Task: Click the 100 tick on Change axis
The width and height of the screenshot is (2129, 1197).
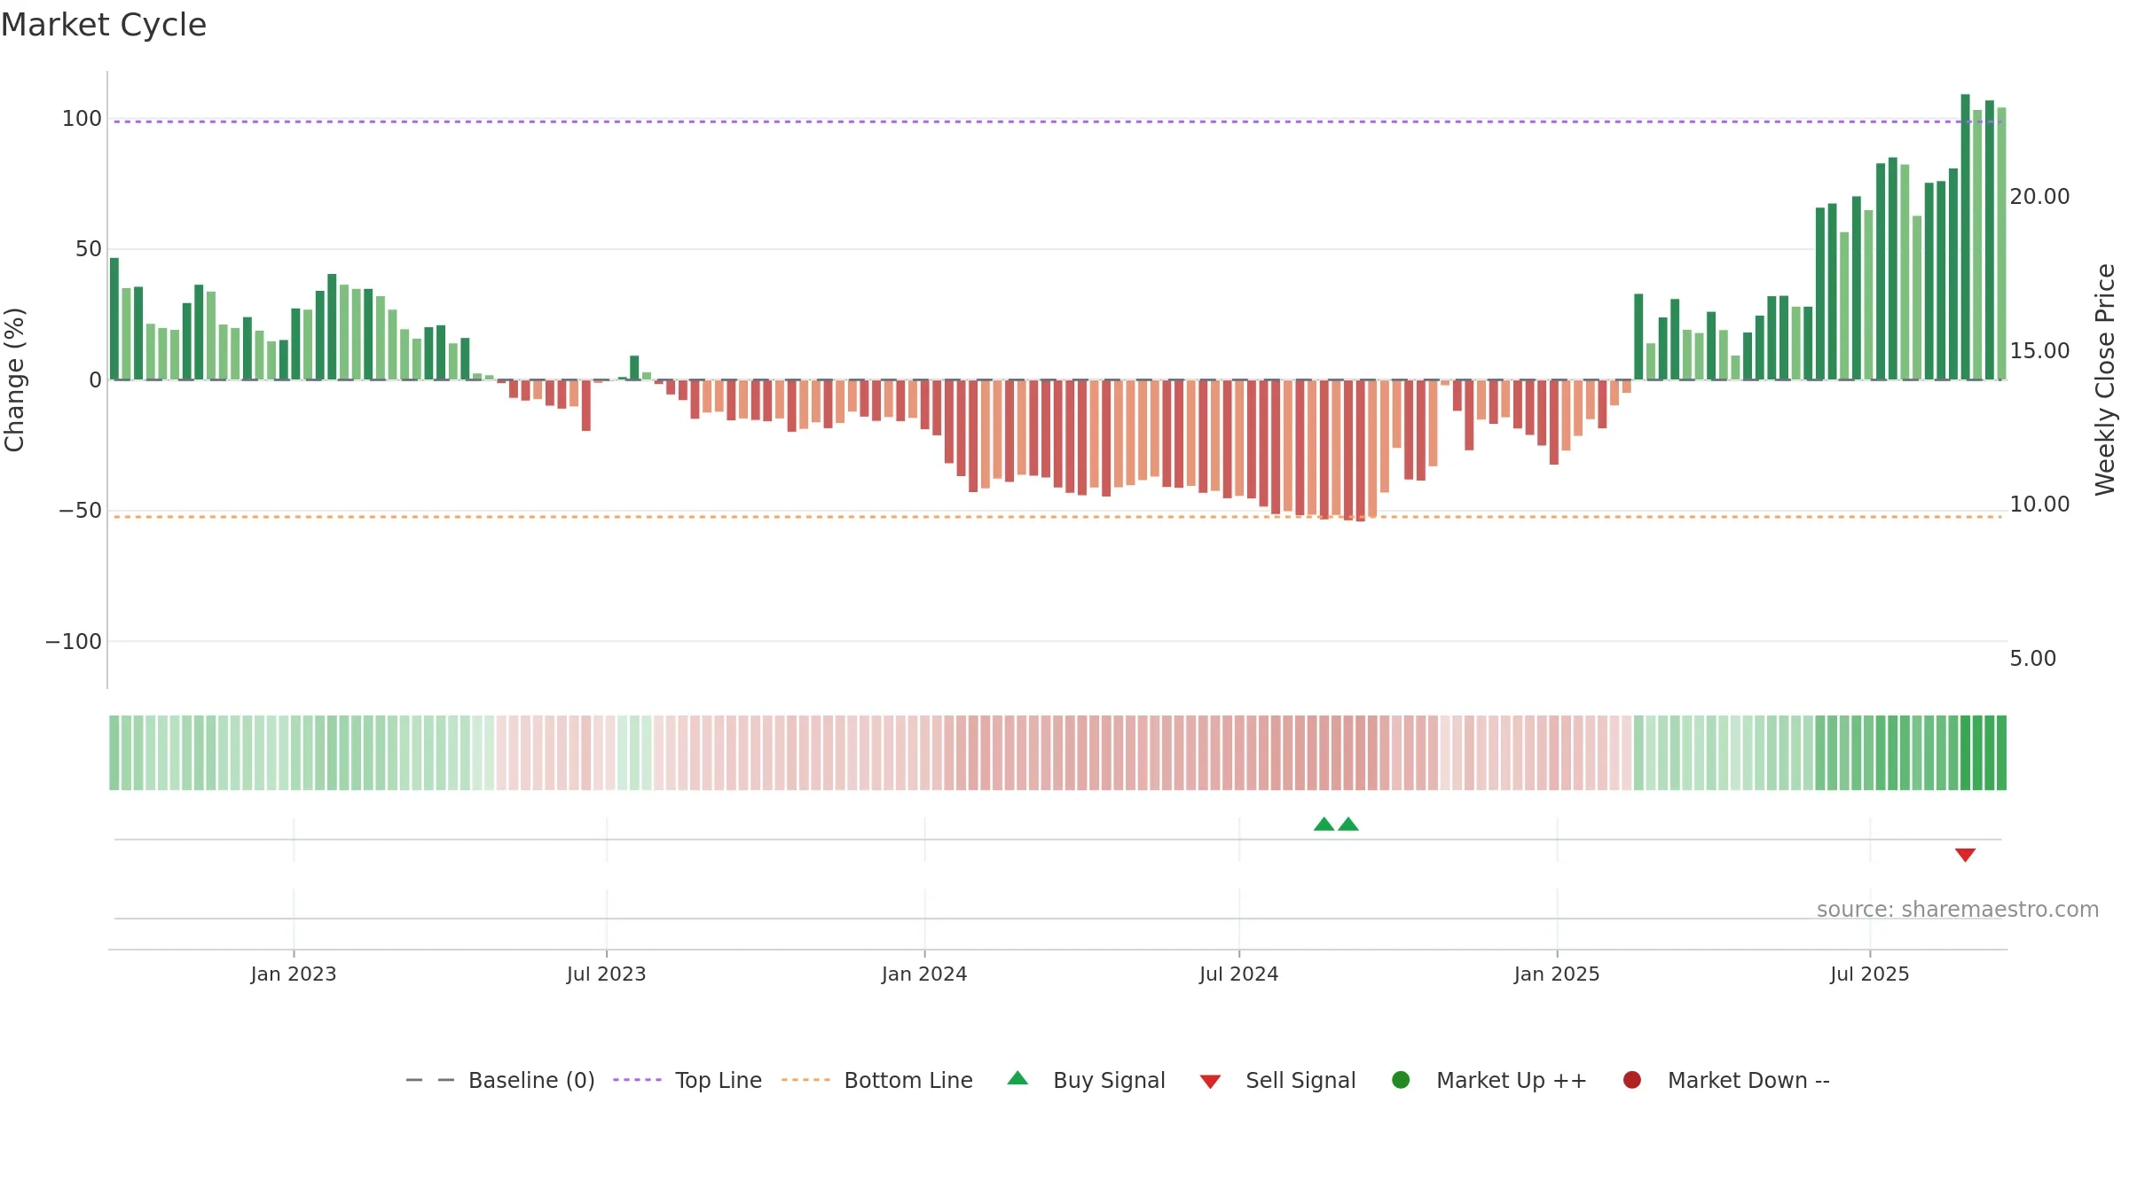Action: point(82,119)
